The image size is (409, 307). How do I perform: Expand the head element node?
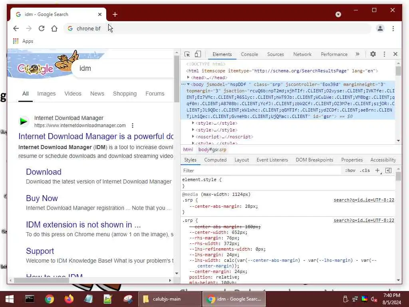point(188,78)
